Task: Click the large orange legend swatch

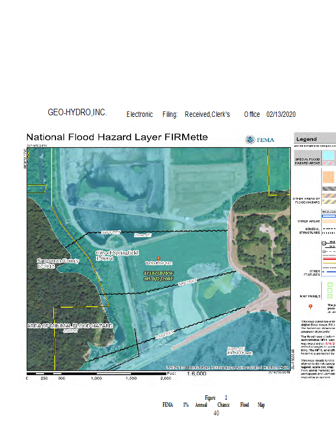Action: pyautogui.click(x=329, y=177)
